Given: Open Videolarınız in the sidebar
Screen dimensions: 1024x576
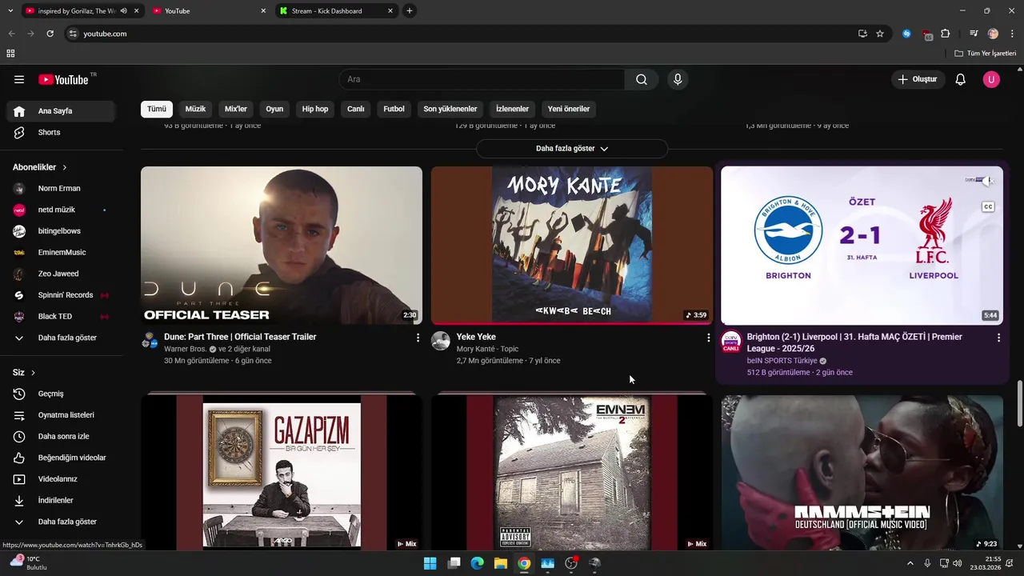Looking at the screenshot, I should [x=61, y=479].
